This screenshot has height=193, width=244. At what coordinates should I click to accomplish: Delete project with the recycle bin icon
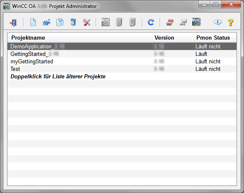point(73,22)
